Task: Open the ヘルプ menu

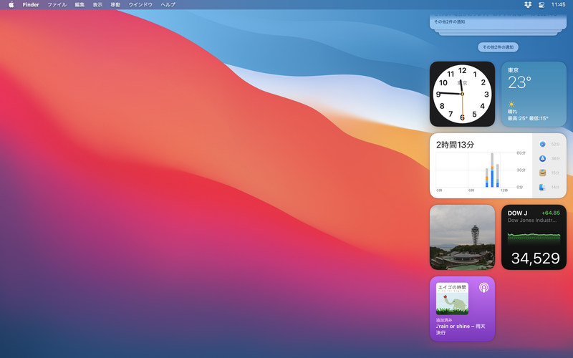Action: (168, 5)
